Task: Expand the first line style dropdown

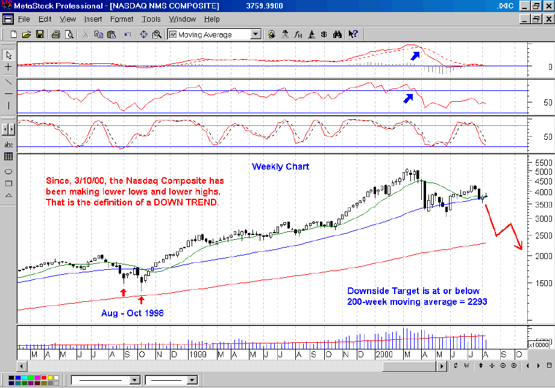Action: tap(134, 380)
